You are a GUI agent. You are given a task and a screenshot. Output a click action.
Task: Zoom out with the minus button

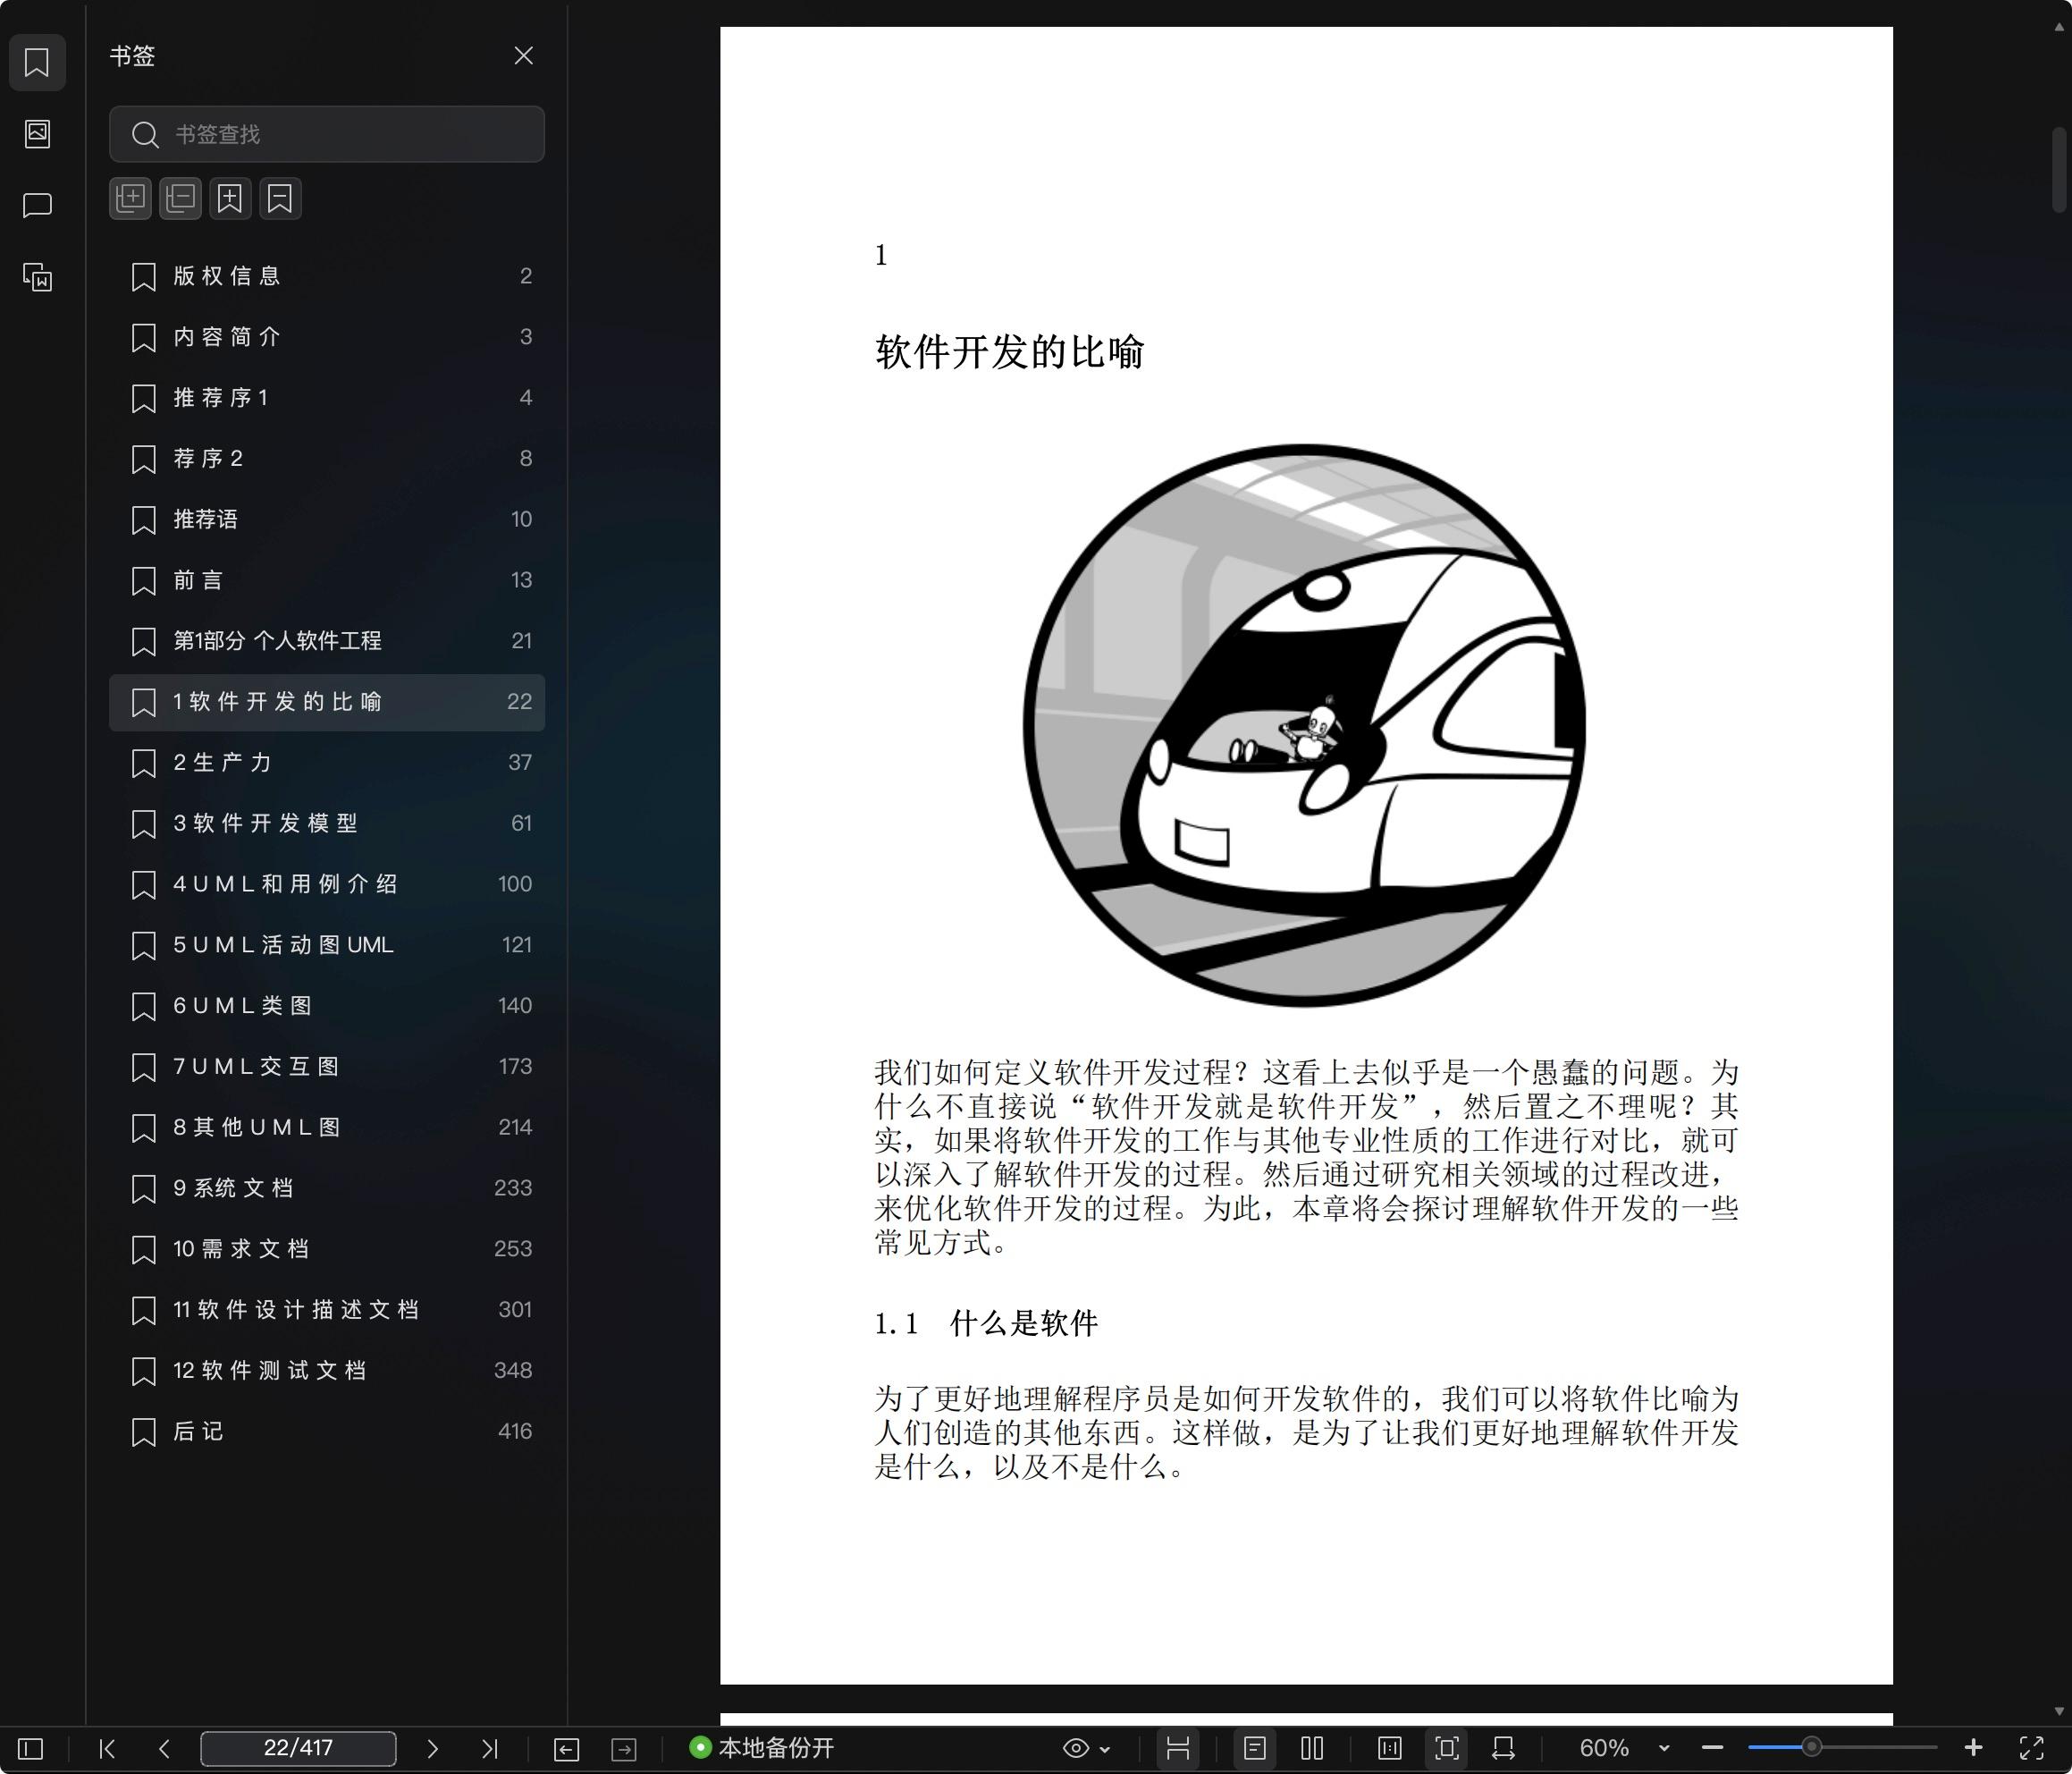click(1712, 1748)
